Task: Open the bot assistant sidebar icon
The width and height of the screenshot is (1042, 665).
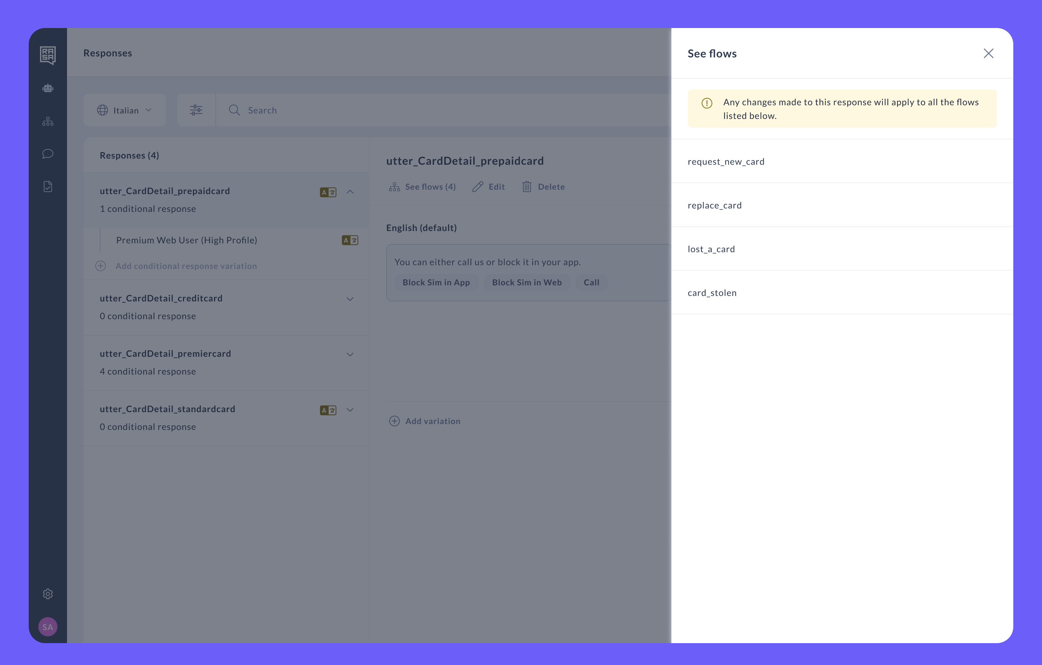Action: pos(48,88)
